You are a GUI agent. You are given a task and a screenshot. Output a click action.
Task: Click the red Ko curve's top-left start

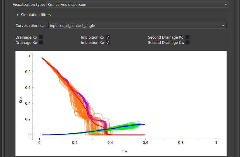(x=42, y=58)
